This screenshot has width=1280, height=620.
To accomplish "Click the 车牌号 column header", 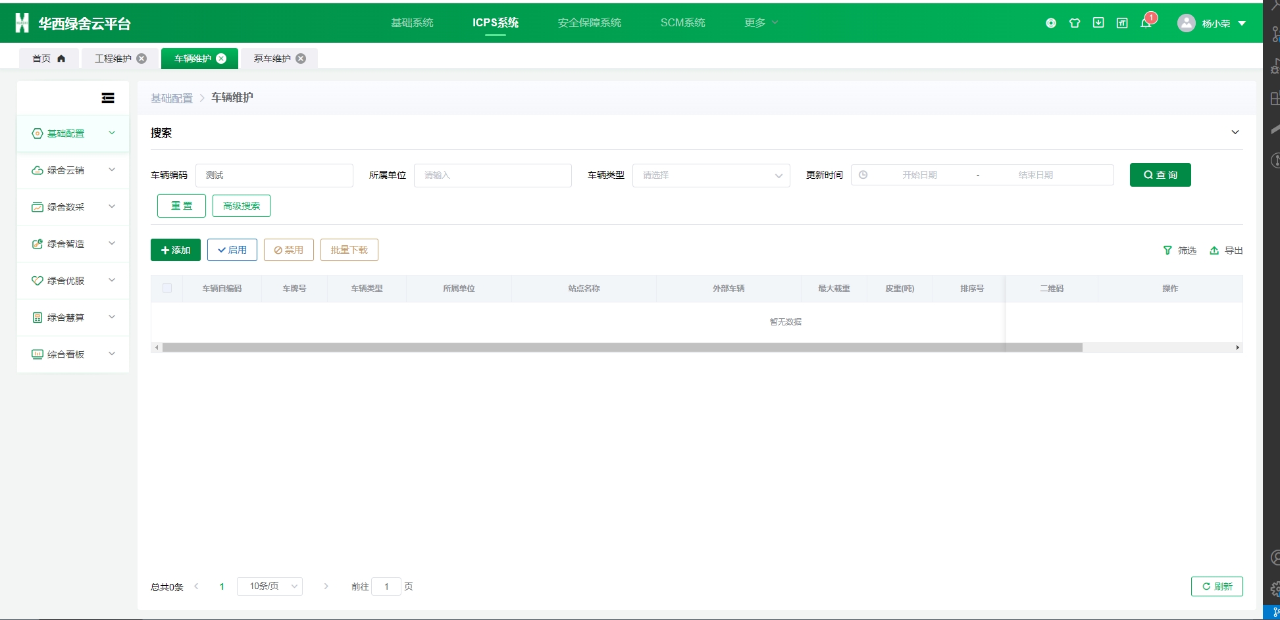I will coord(294,289).
